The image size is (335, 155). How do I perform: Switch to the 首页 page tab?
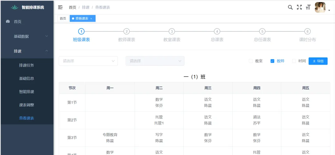click(x=63, y=19)
